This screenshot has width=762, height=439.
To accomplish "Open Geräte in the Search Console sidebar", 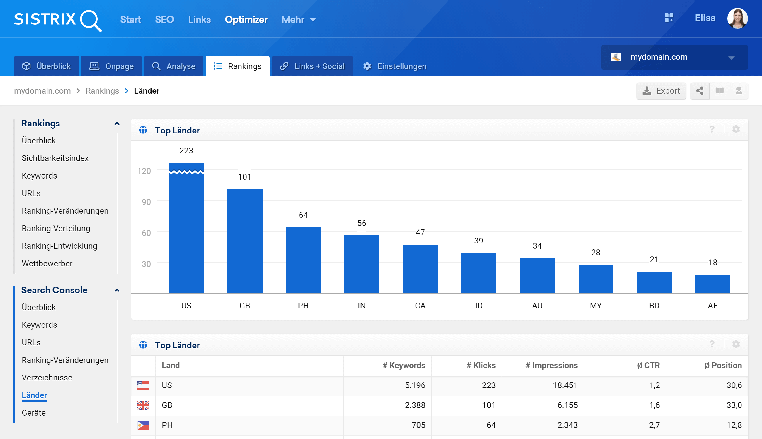I will pyautogui.click(x=33, y=412).
